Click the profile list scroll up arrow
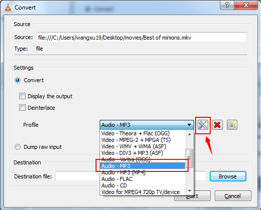Screen dimensions: 261x210 190,134
